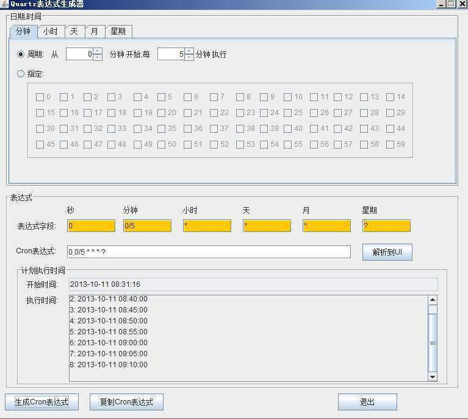Maximize the Quartz表达式生成器 window
This screenshot has width=468, height=419.
click(452, 4)
